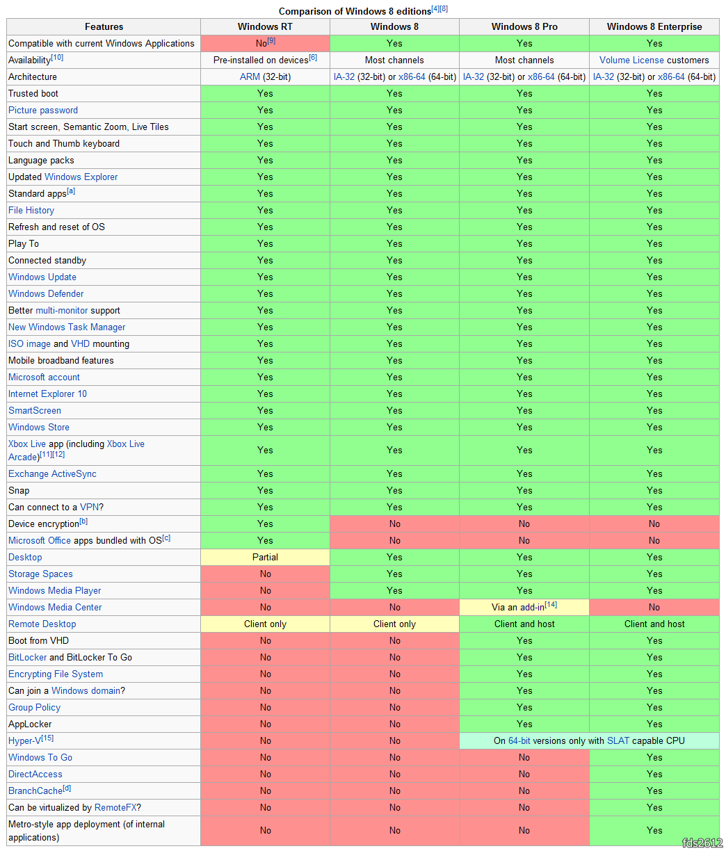
Task: Open the Internet Explorer 10 link
Action: pos(48,394)
